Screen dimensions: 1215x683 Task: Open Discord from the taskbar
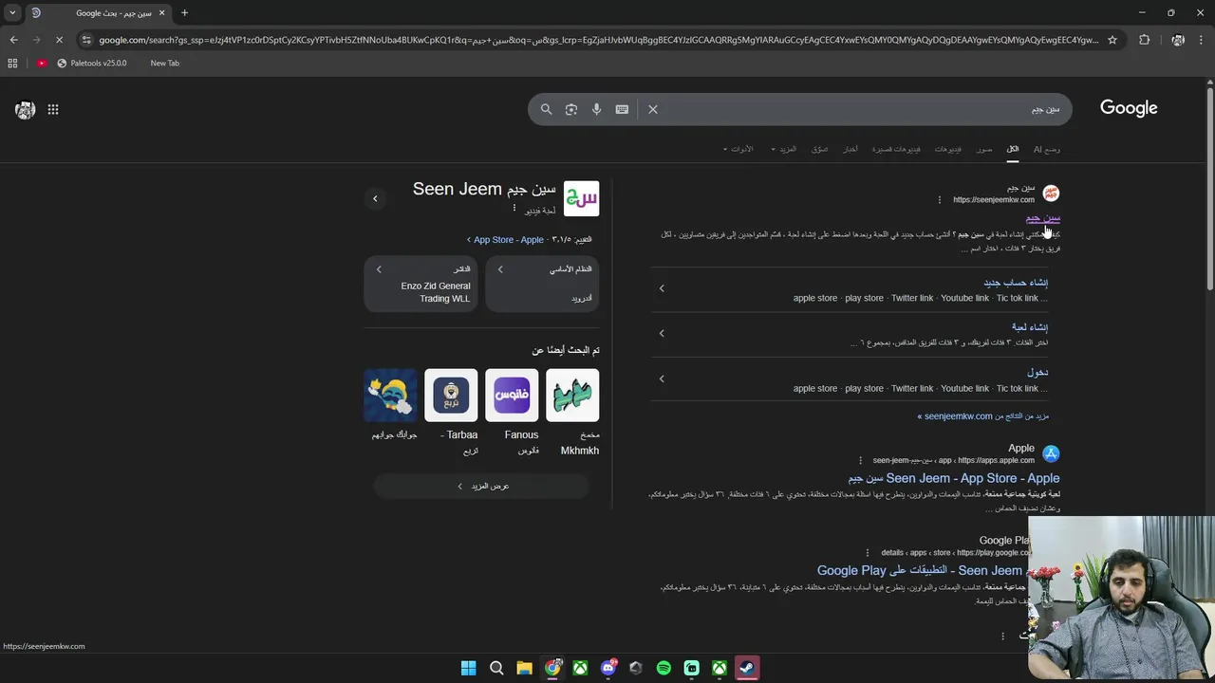coord(608,668)
